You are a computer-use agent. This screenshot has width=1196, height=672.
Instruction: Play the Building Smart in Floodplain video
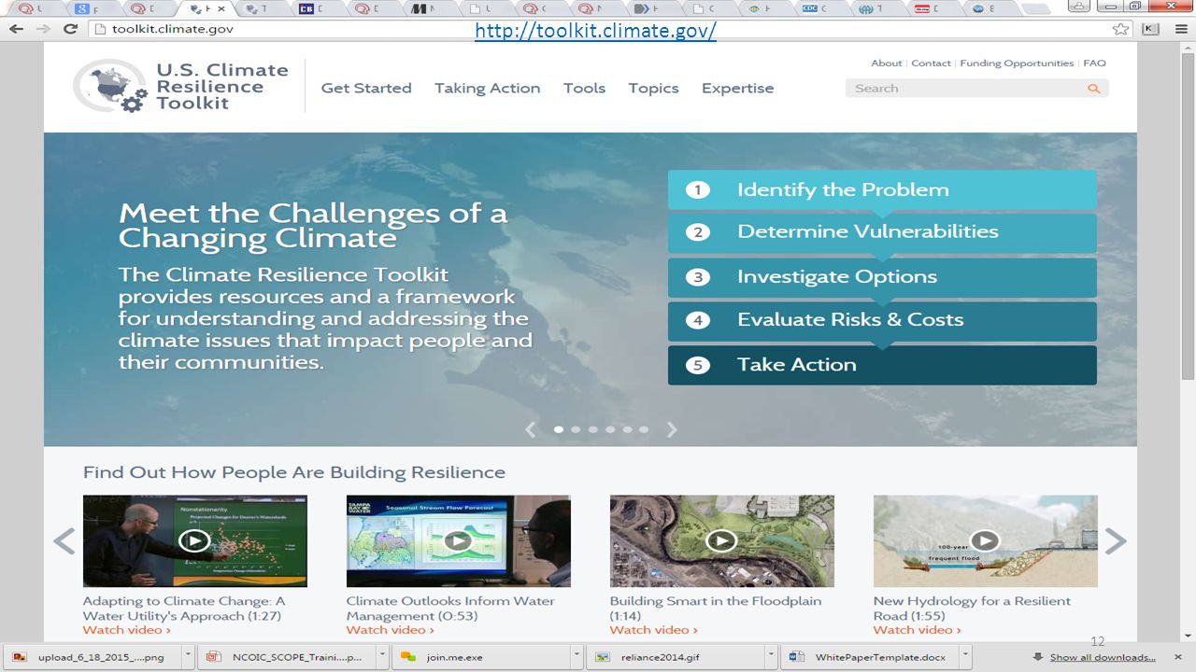[721, 540]
